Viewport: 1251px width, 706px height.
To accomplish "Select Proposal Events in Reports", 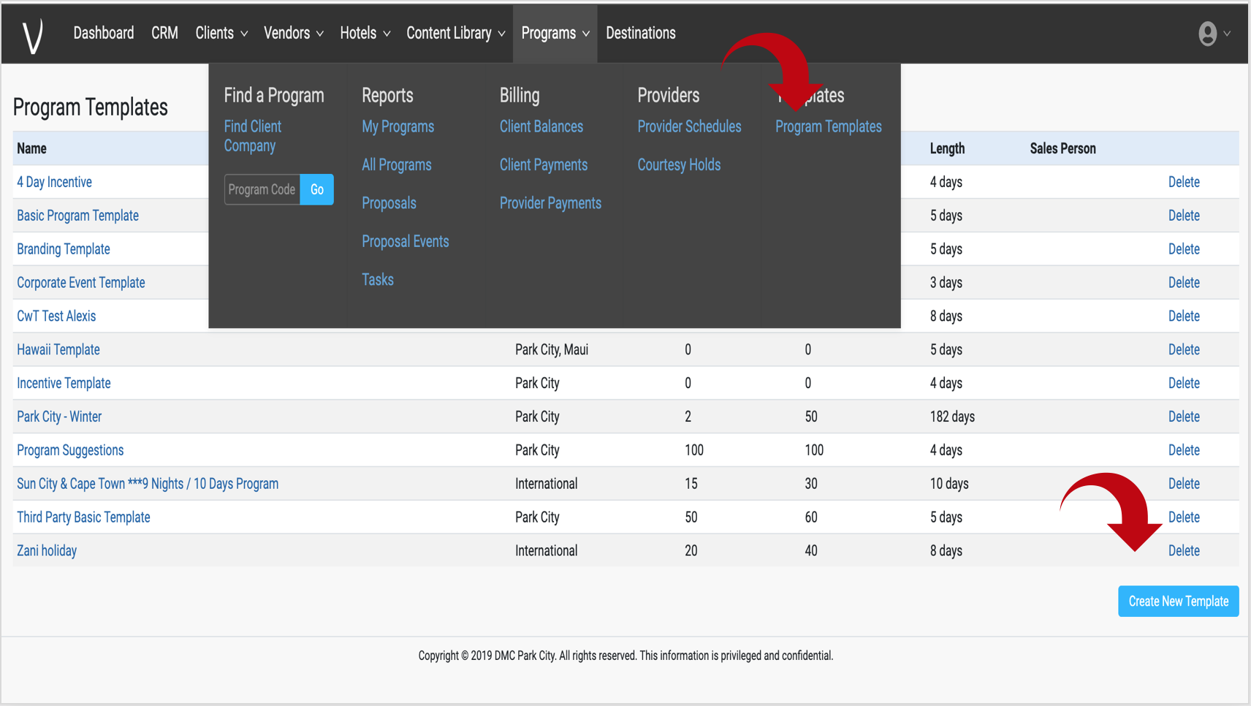I will [x=406, y=241].
